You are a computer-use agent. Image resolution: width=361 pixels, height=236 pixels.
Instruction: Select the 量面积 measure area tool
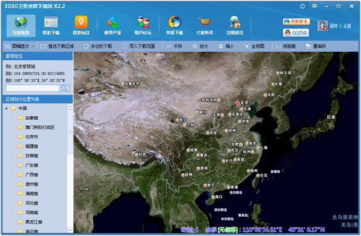point(316,46)
